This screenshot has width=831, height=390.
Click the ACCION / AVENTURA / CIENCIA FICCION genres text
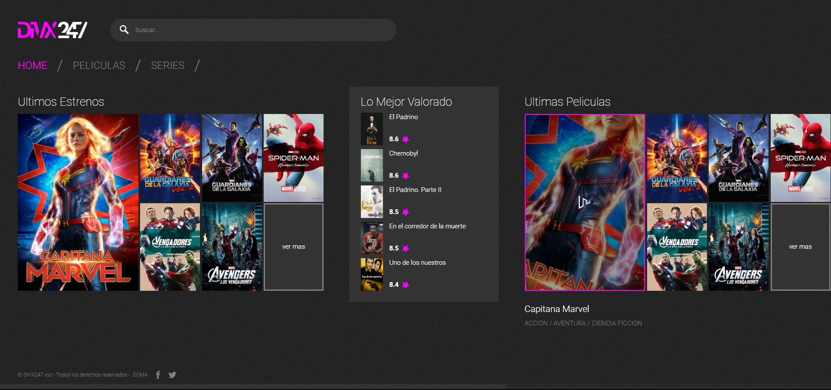pos(583,323)
